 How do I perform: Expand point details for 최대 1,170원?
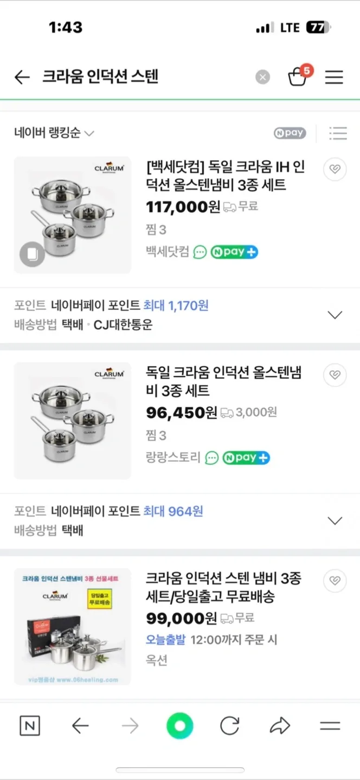click(x=335, y=315)
